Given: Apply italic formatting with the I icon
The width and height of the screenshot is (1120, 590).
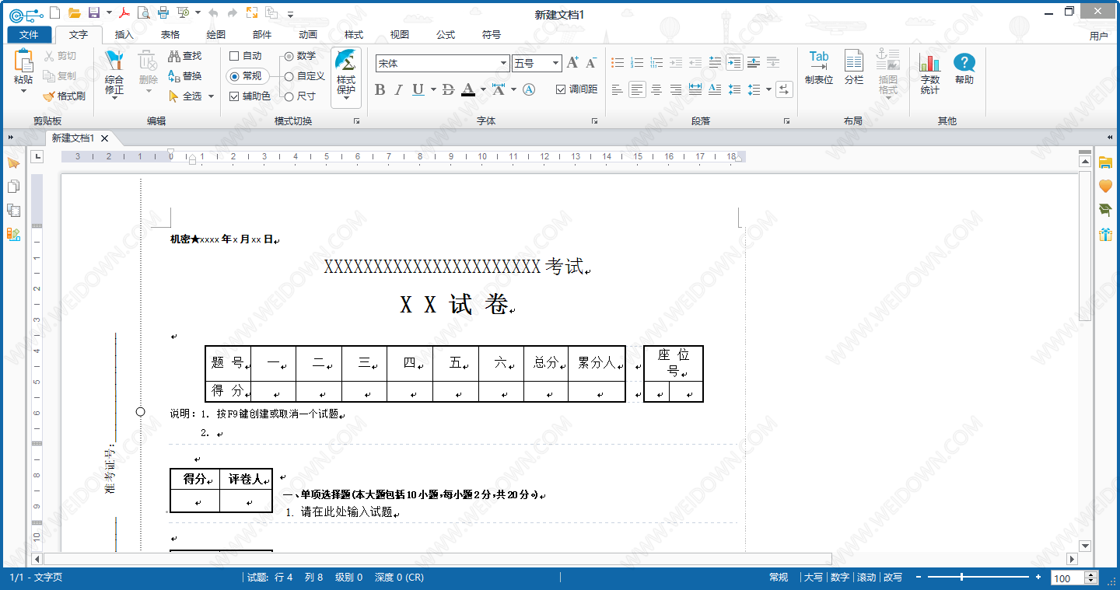Looking at the screenshot, I should coord(398,90).
